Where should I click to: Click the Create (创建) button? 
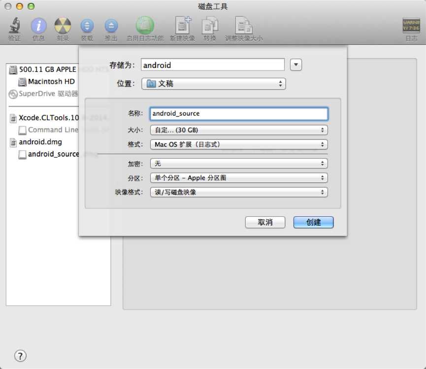click(x=314, y=222)
